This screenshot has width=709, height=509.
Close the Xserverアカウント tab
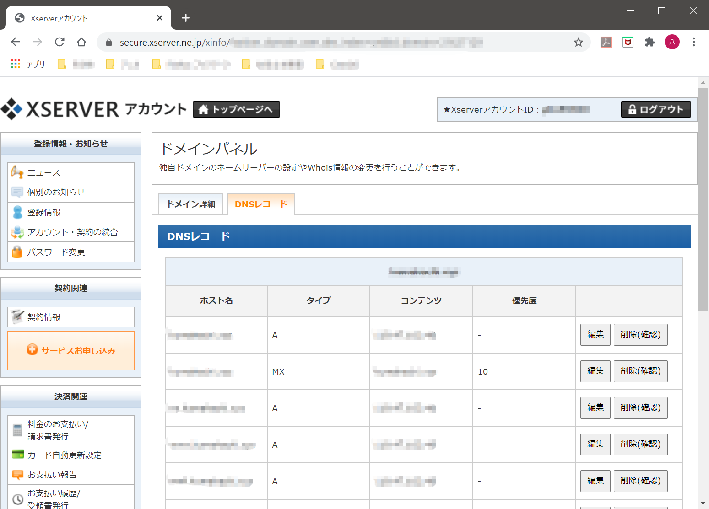coord(160,18)
